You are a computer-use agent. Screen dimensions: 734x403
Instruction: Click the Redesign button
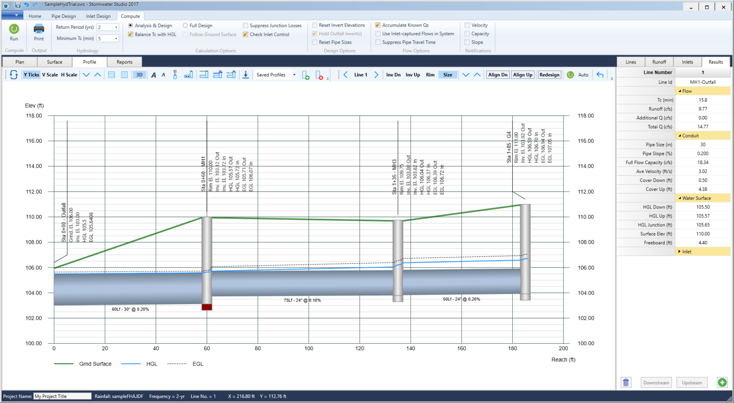point(549,75)
